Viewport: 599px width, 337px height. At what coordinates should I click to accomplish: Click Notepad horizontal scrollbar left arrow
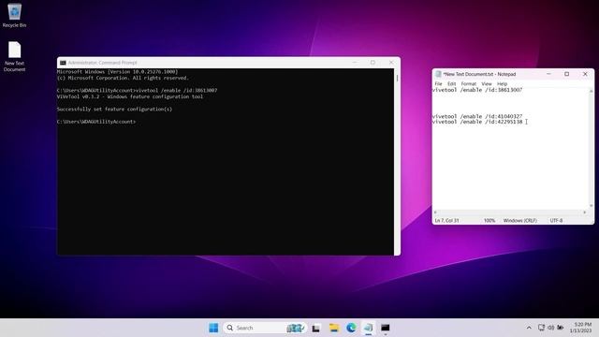(x=435, y=212)
